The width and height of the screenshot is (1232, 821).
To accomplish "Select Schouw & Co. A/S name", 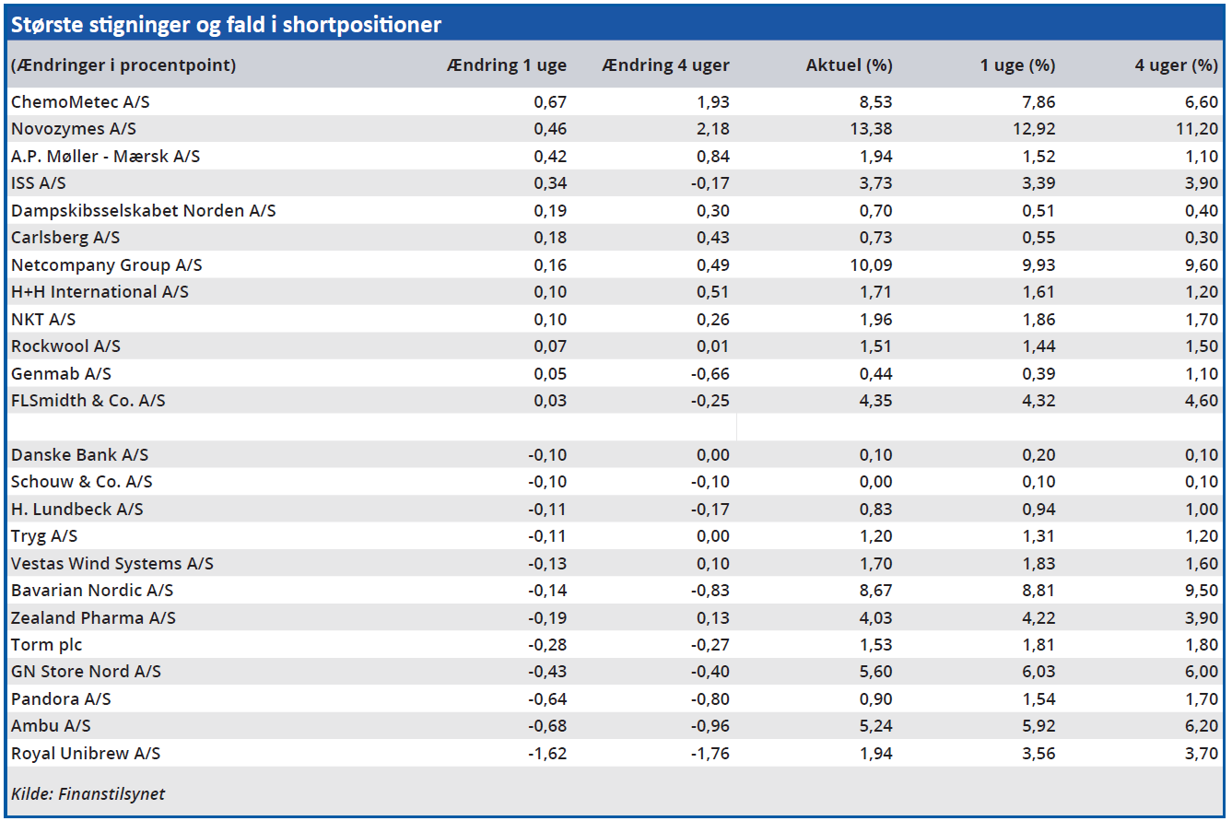I will (x=82, y=482).
